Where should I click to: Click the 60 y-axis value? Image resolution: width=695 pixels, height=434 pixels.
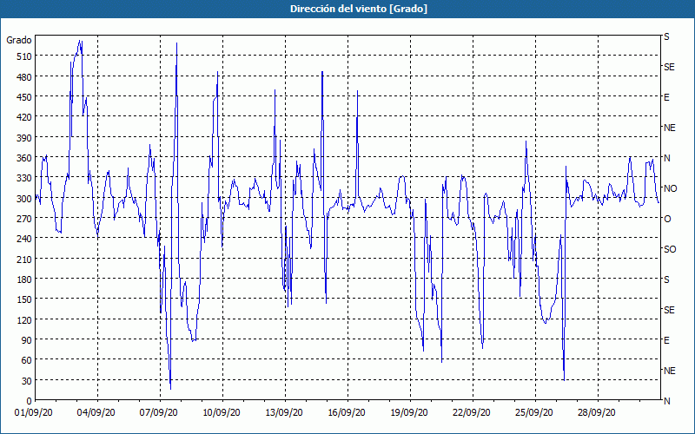27,360
